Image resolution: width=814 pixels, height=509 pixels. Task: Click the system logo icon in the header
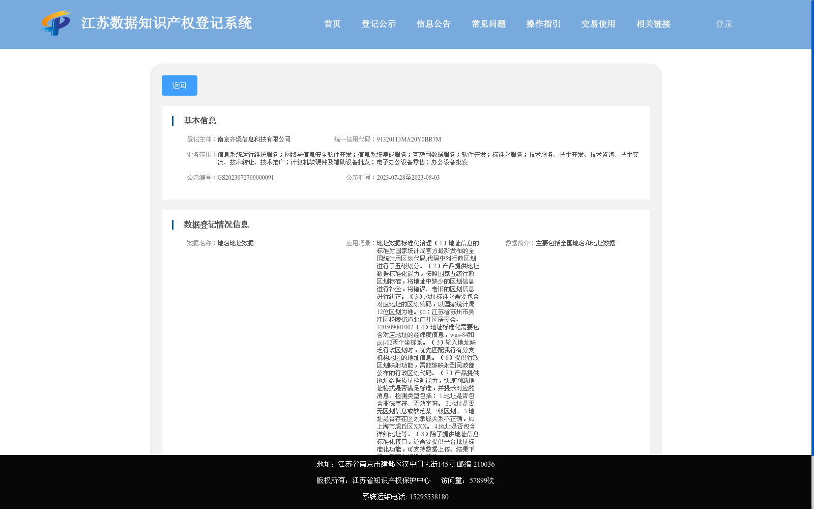pos(56,23)
